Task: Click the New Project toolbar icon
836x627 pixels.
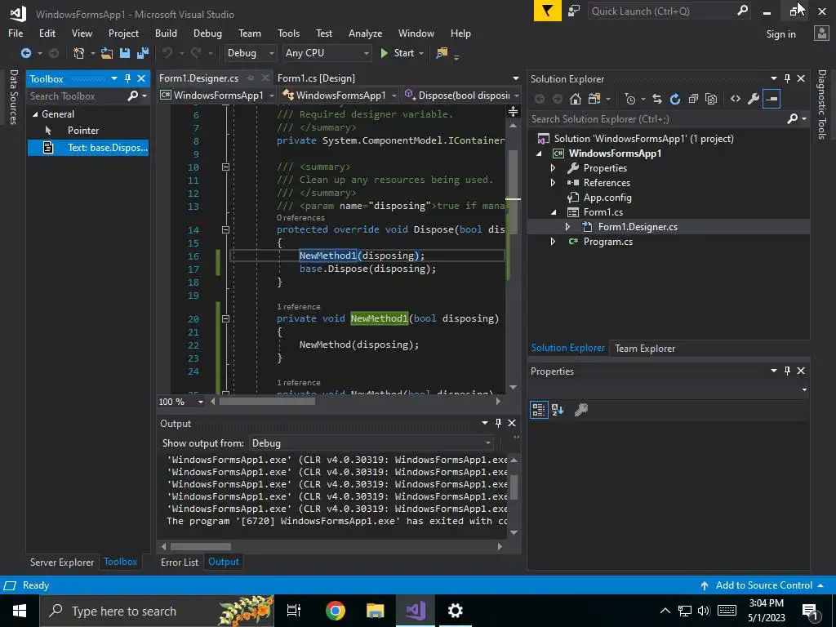Action: click(x=79, y=53)
